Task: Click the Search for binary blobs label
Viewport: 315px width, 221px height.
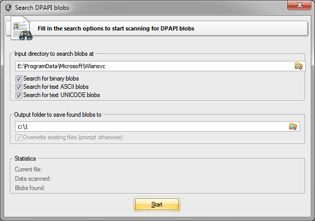Action: [51, 78]
